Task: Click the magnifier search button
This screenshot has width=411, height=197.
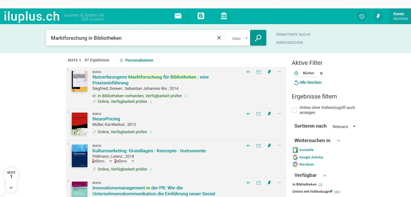Action: coord(258,38)
